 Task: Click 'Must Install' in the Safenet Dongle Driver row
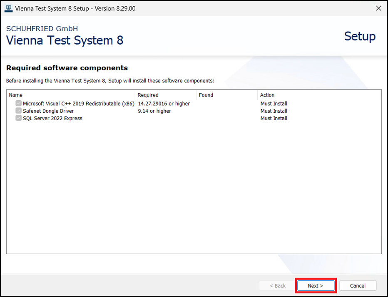click(x=274, y=111)
